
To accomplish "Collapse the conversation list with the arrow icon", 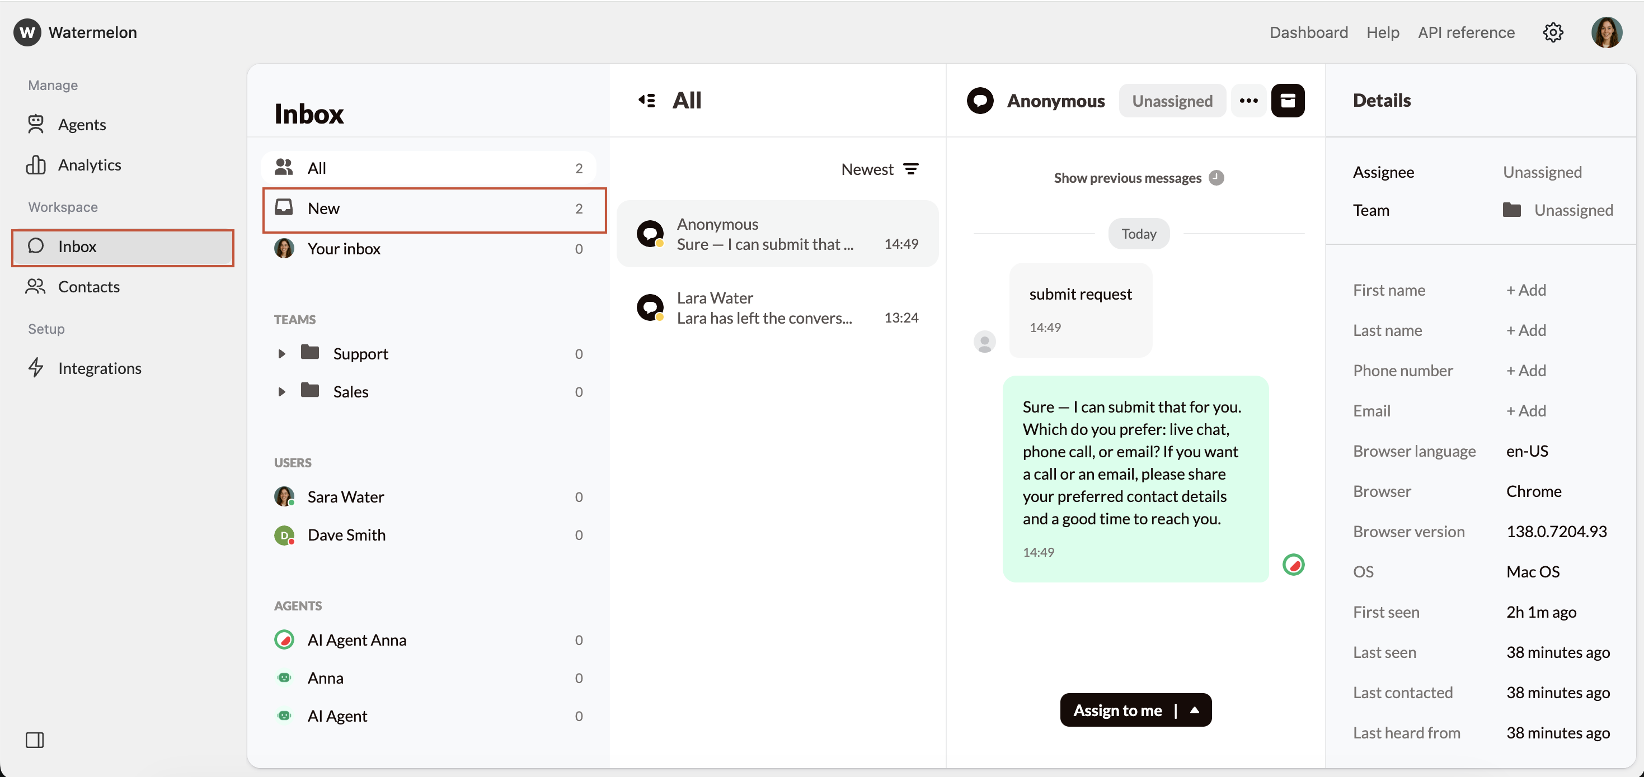I will (646, 100).
